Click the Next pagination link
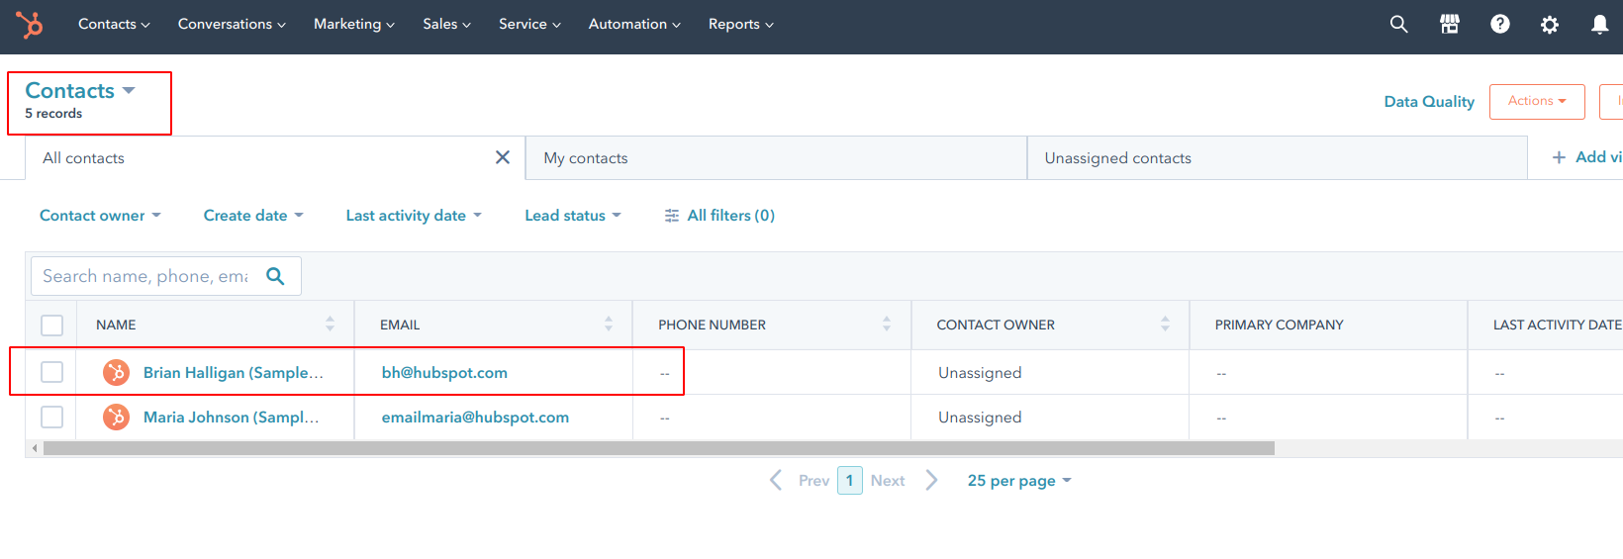 (888, 480)
